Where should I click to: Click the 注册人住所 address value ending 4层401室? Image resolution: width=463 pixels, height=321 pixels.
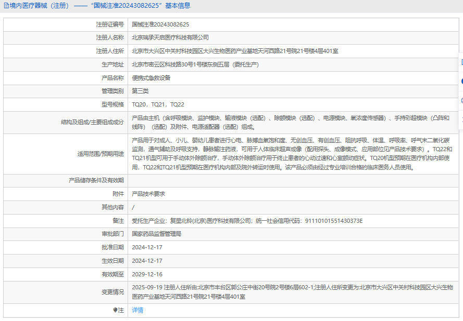point(235,51)
